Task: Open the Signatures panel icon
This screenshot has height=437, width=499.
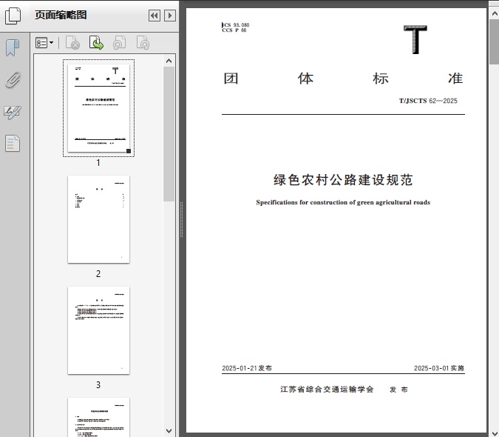Action: click(x=13, y=112)
